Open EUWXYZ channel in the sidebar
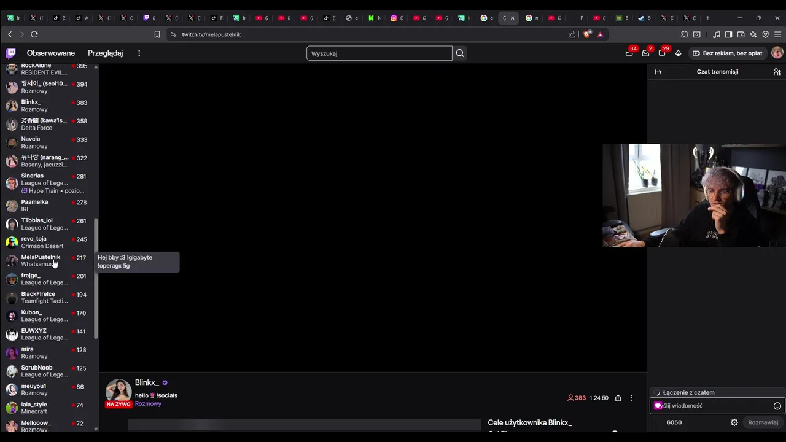This screenshot has height=442, width=786. click(49, 334)
